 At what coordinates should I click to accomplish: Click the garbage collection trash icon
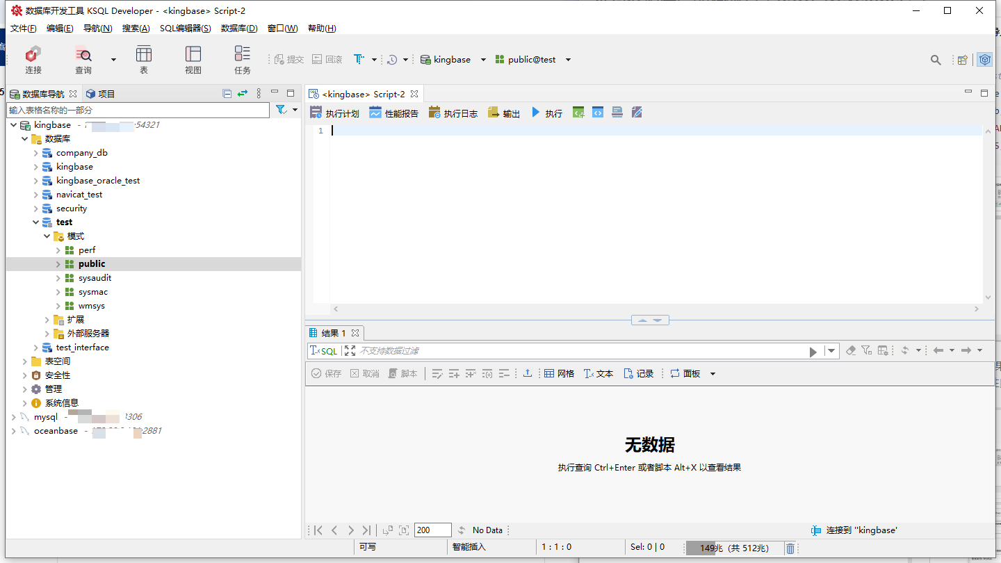pyautogui.click(x=790, y=548)
